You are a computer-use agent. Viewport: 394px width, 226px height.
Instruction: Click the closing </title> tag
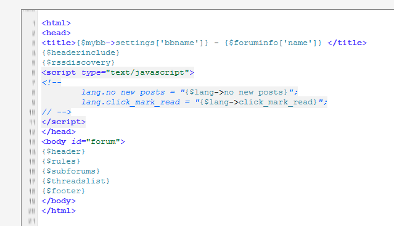(347, 43)
